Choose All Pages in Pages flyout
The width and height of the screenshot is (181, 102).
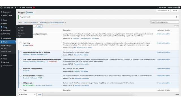[x=21, y=27]
